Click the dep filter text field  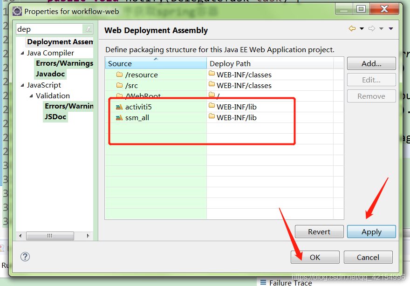[x=49, y=29]
